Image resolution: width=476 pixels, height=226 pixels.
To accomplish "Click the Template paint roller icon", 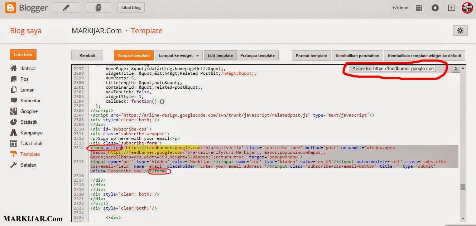I will (x=14, y=154).
